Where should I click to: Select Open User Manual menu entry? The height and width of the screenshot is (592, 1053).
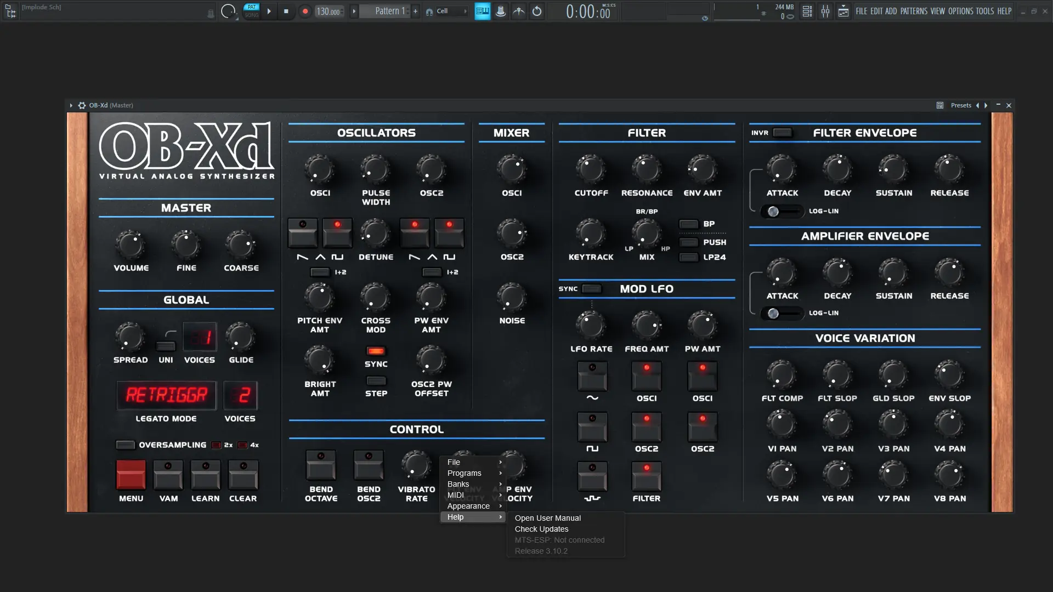point(547,518)
